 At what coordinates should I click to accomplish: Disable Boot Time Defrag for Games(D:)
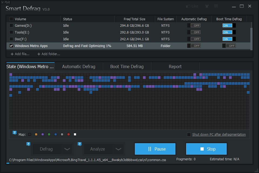click(x=229, y=25)
